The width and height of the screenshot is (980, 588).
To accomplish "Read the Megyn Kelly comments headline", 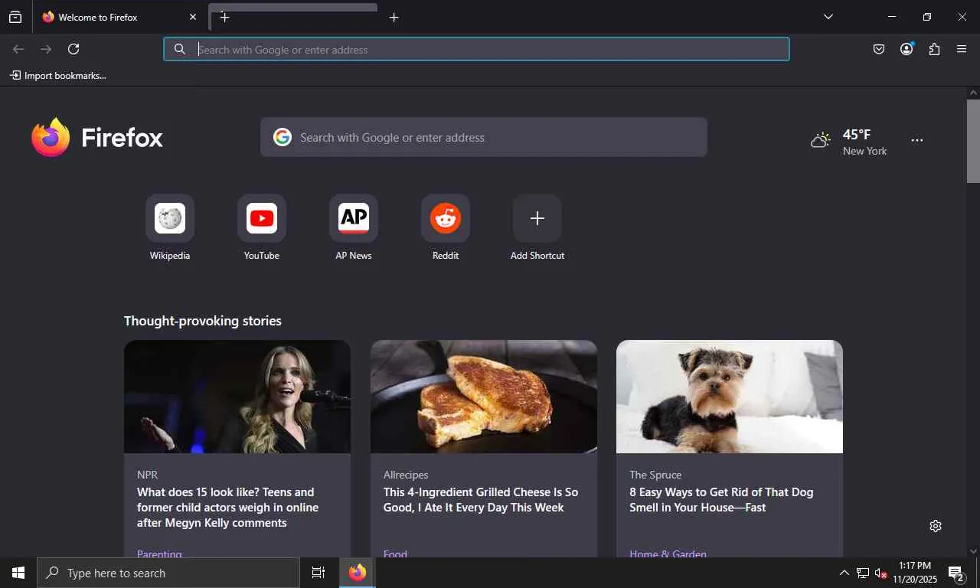I will click(x=228, y=508).
